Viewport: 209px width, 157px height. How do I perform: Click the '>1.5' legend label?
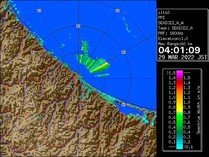point(171,73)
